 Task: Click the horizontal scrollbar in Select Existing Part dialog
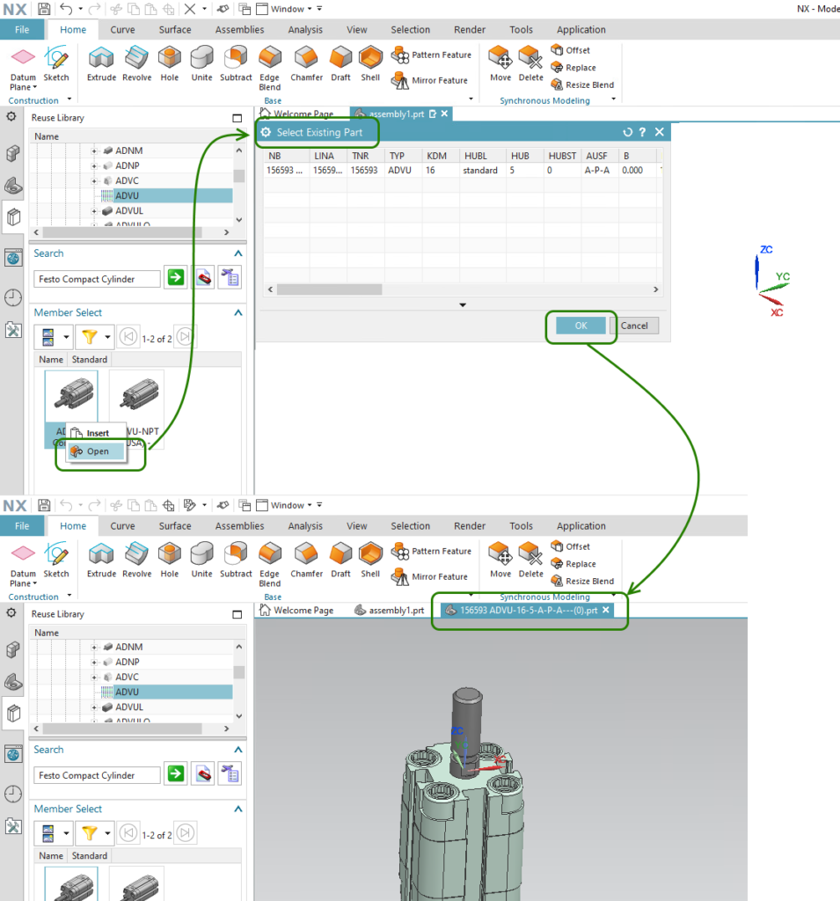pyautogui.click(x=329, y=289)
